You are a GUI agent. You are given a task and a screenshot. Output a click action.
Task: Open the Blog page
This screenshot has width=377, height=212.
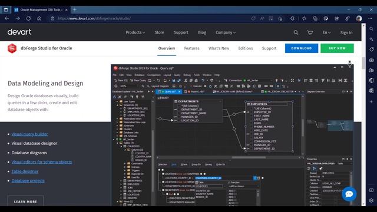click(x=202, y=32)
